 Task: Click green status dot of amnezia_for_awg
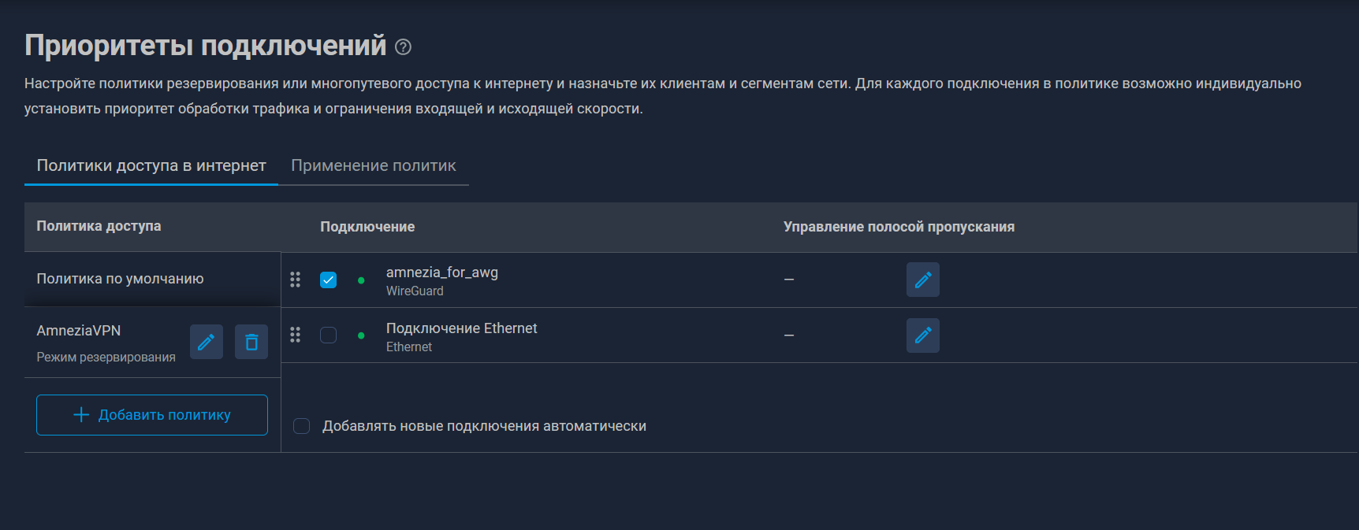pyautogui.click(x=361, y=280)
